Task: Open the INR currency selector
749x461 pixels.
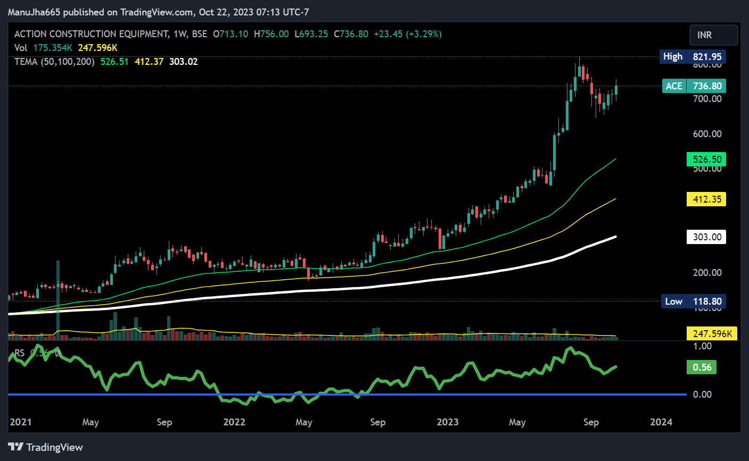Action: click(x=713, y=35)
